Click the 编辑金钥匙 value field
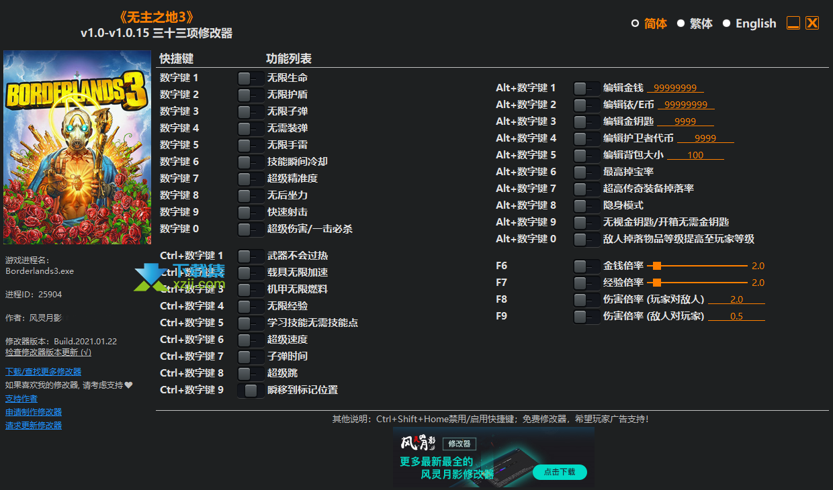Viewport: 833px width, 490px height. click(x=685, y=121)
